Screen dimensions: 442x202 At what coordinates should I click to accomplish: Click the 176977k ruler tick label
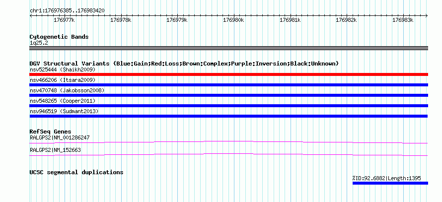(x=64, y=20)
